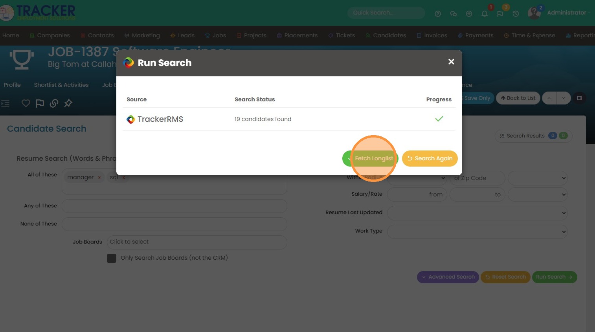Open the Work Type dropdown
Screen dimensions: 595x332
tap(477, 231)
